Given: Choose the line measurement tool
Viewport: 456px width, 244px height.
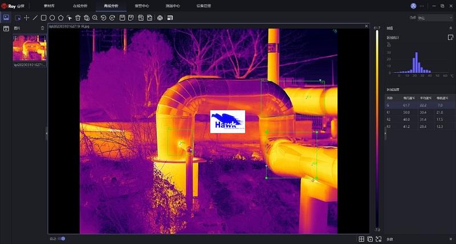Looking at the screenshot, I should [x=35, y=18].
